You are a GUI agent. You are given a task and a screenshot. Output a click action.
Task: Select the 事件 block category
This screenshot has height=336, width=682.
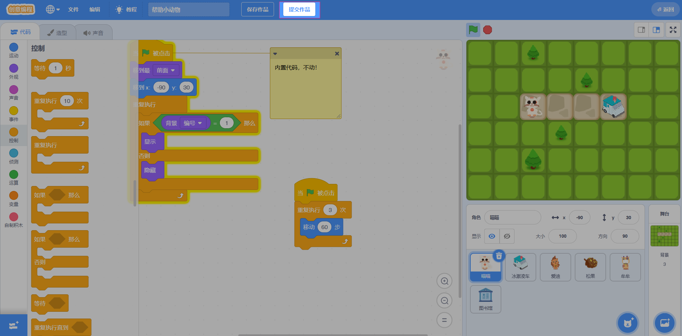point(14,114)
